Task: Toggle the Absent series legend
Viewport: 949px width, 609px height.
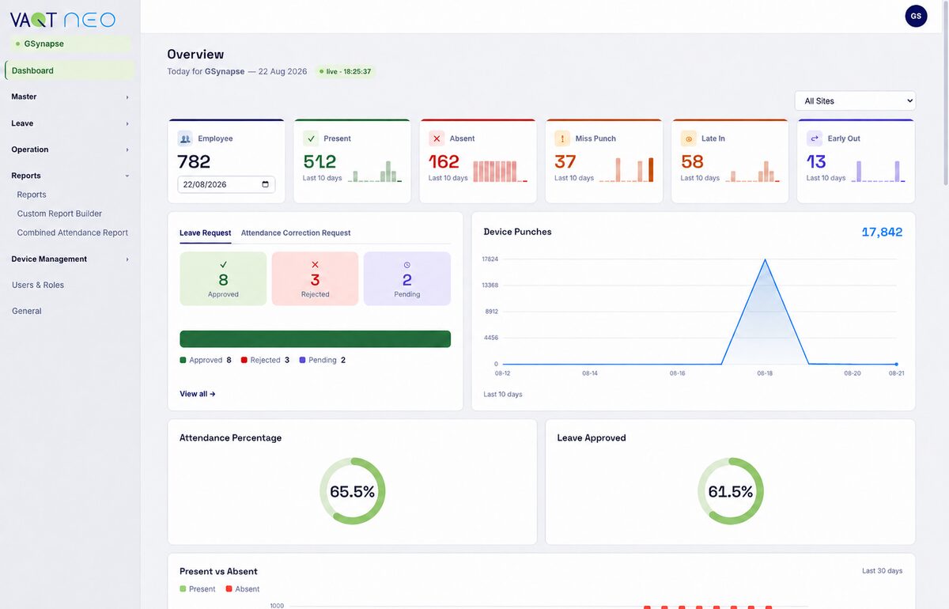Action: [x=243, y=589]
